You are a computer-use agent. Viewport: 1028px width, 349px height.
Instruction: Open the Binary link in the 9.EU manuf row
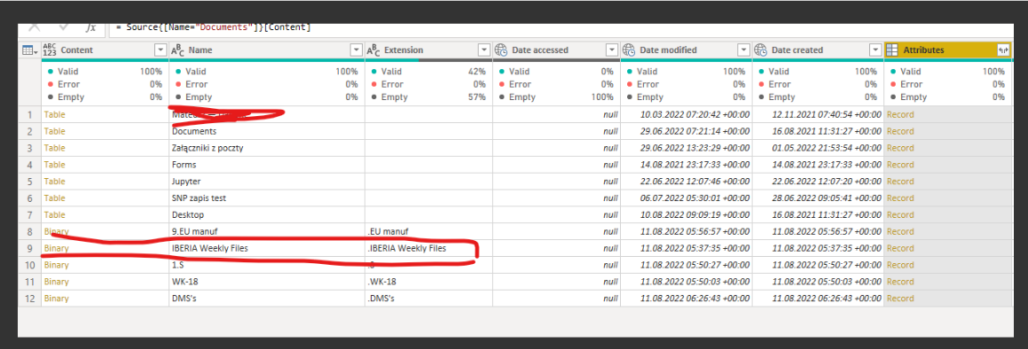pyautogui.click(x=56, y=231)
